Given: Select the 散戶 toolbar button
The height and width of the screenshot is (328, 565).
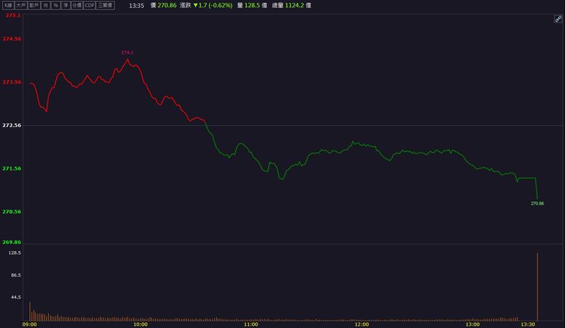Looking at the screenshot, I should coord(34,5).
